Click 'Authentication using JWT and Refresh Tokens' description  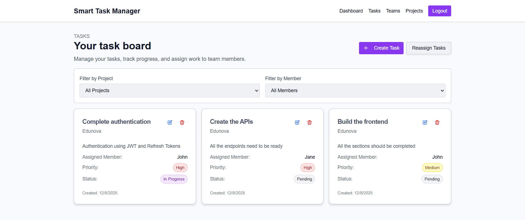(x=131, y=146)
